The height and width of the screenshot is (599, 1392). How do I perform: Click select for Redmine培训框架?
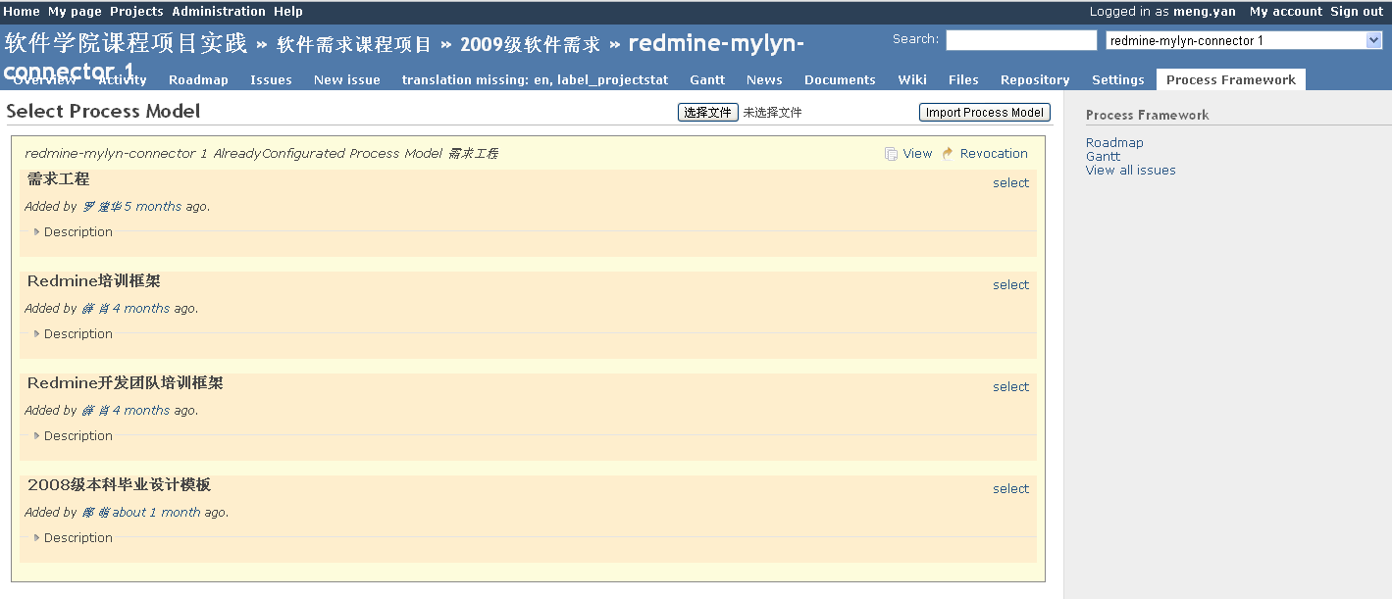[1010, 285]
